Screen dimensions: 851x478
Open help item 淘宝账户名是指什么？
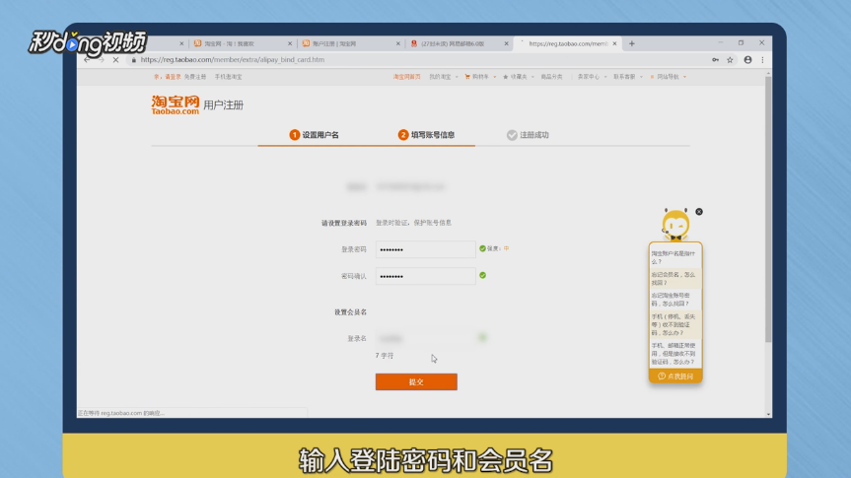tap(675, 257)
